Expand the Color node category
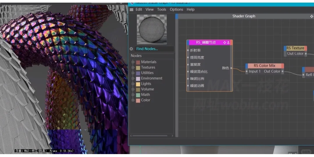 133,100
